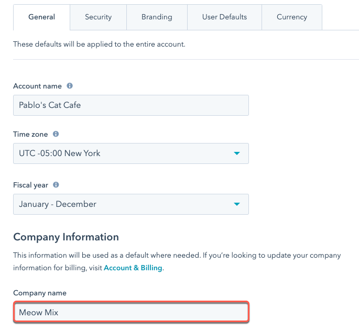Screen dimensions: 359x331
Task: Open the UTC -05:00 New York dropdown
Action: pyautogui.click(x=130, y=153)
